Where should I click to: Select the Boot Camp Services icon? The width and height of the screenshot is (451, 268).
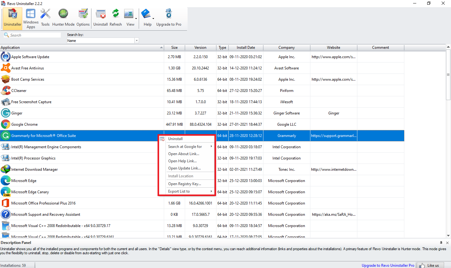5,79
